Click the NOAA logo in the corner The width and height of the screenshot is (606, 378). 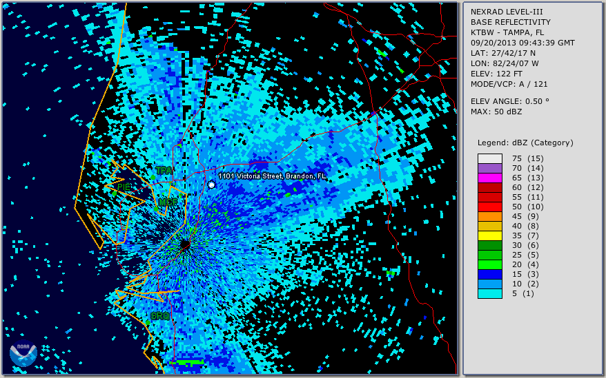[x=23, y=354]
